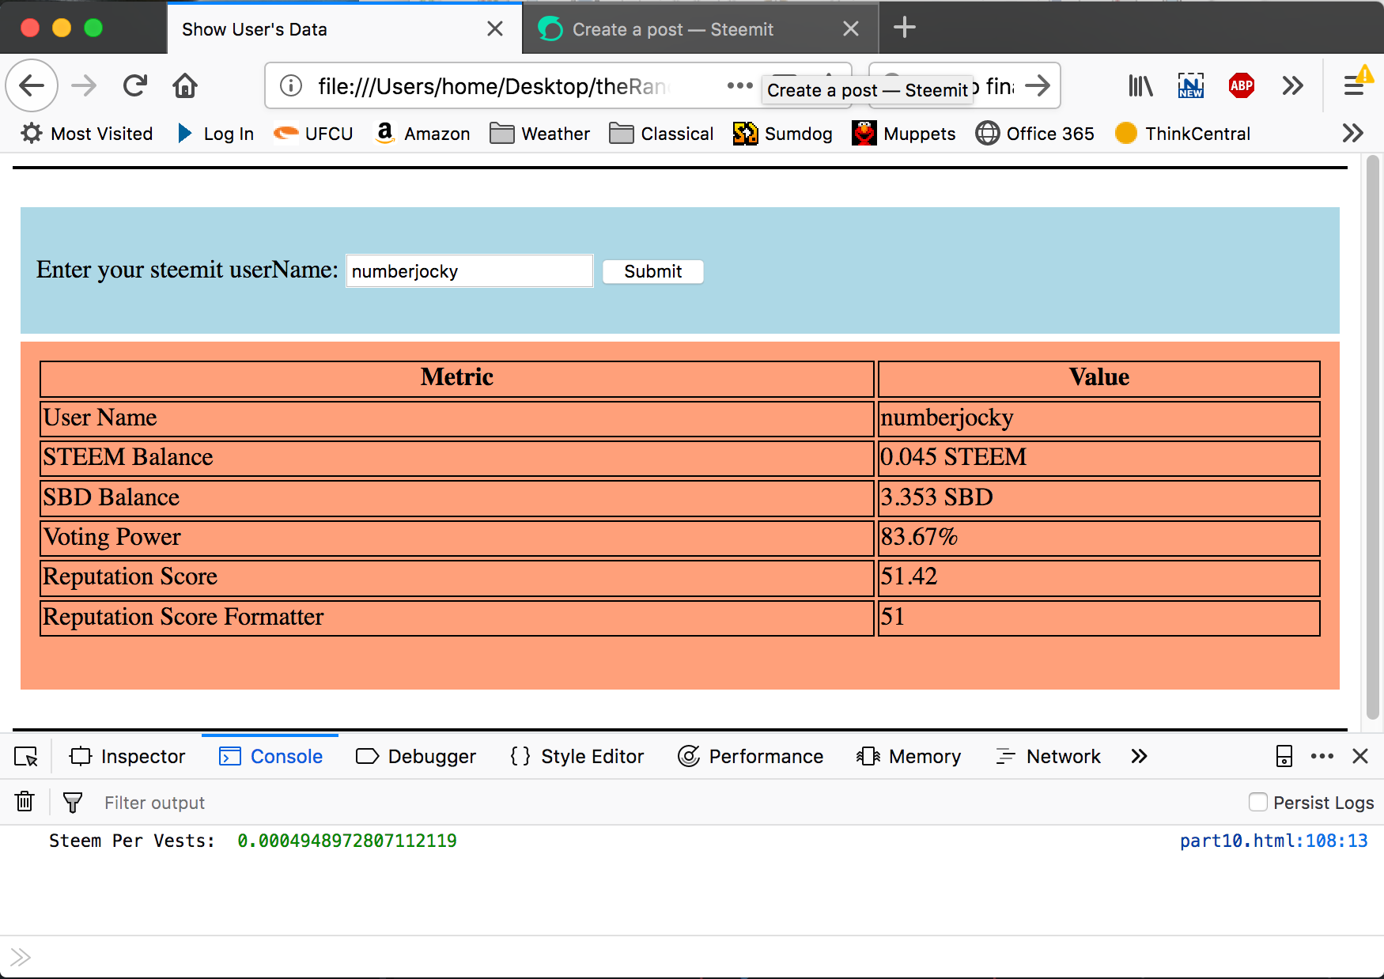1384x979 pixels.
Task: Click the Steem Per Vests console value
Action: click(x=347, y=841)
